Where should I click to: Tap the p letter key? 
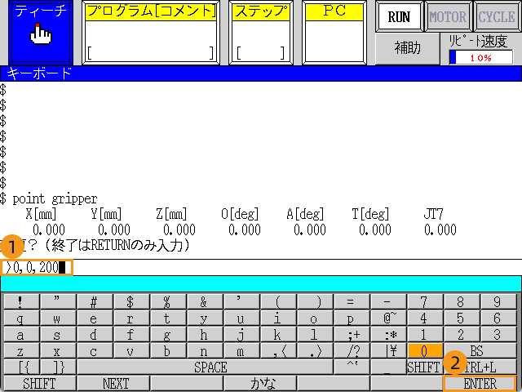coord(352,318)
